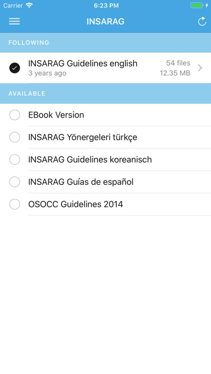Tap the 54 files count label
211x374 pixels.
point(178,63)
